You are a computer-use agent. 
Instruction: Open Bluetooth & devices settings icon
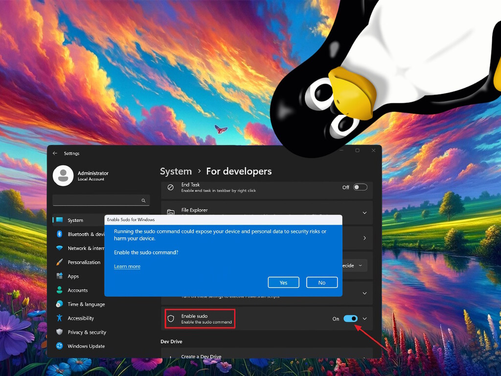coord(60,234)
